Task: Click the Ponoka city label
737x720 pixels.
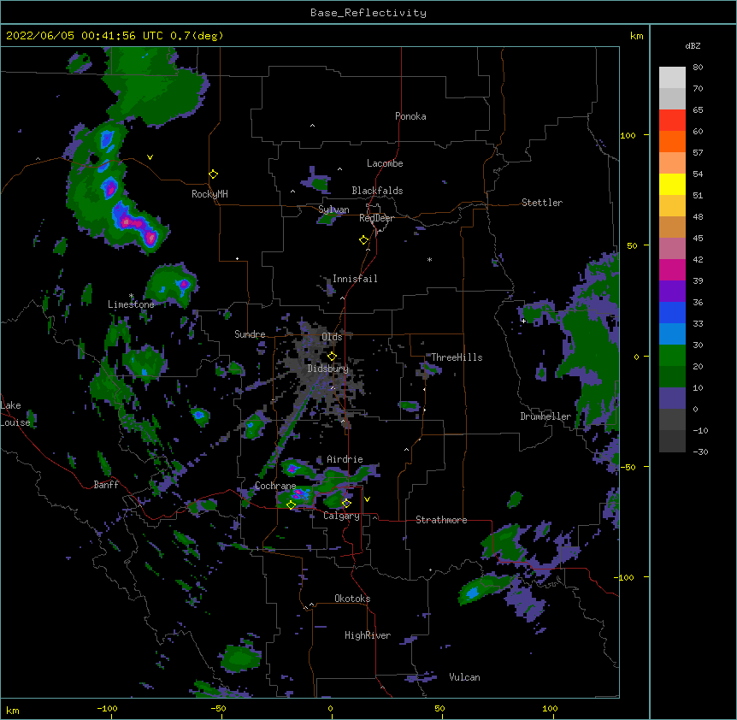Action: (410, 116)
